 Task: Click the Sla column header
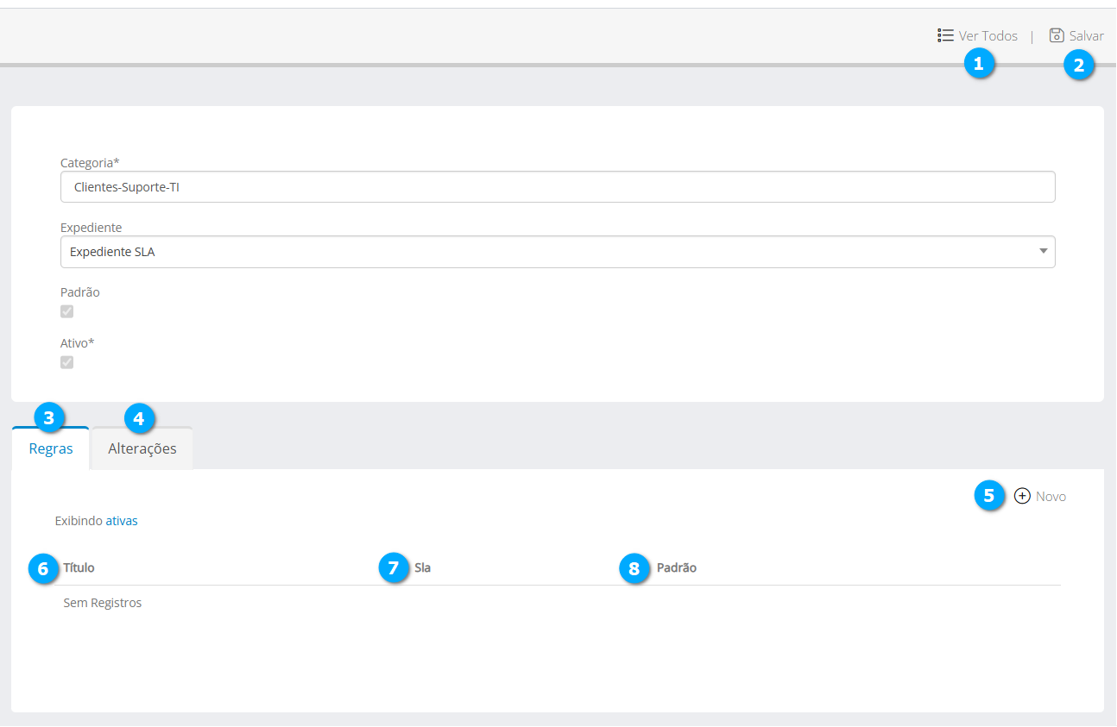[422, 567]
